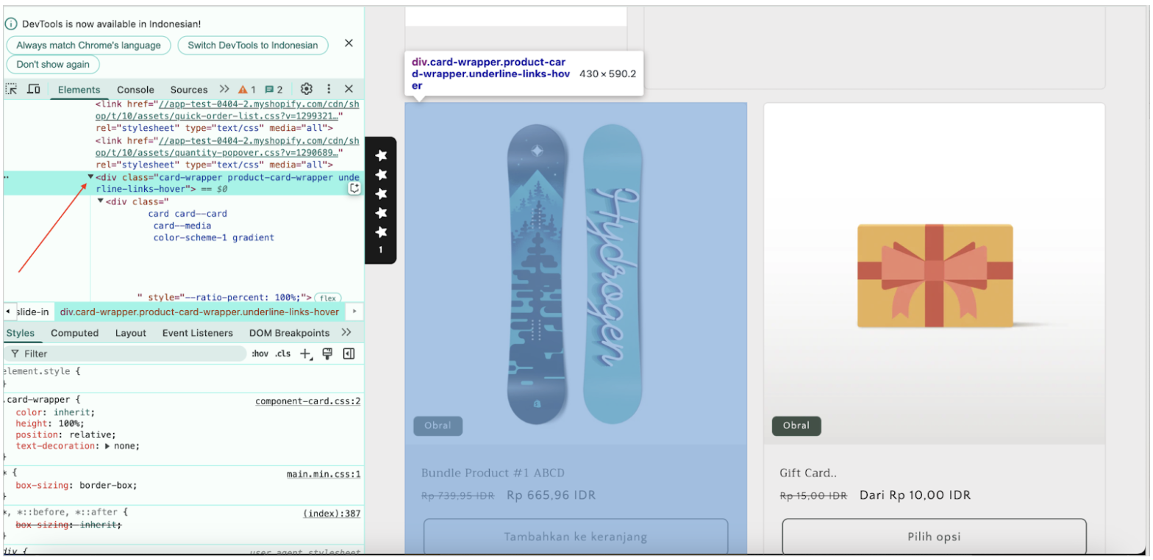Click the element.style rule block

184,377
